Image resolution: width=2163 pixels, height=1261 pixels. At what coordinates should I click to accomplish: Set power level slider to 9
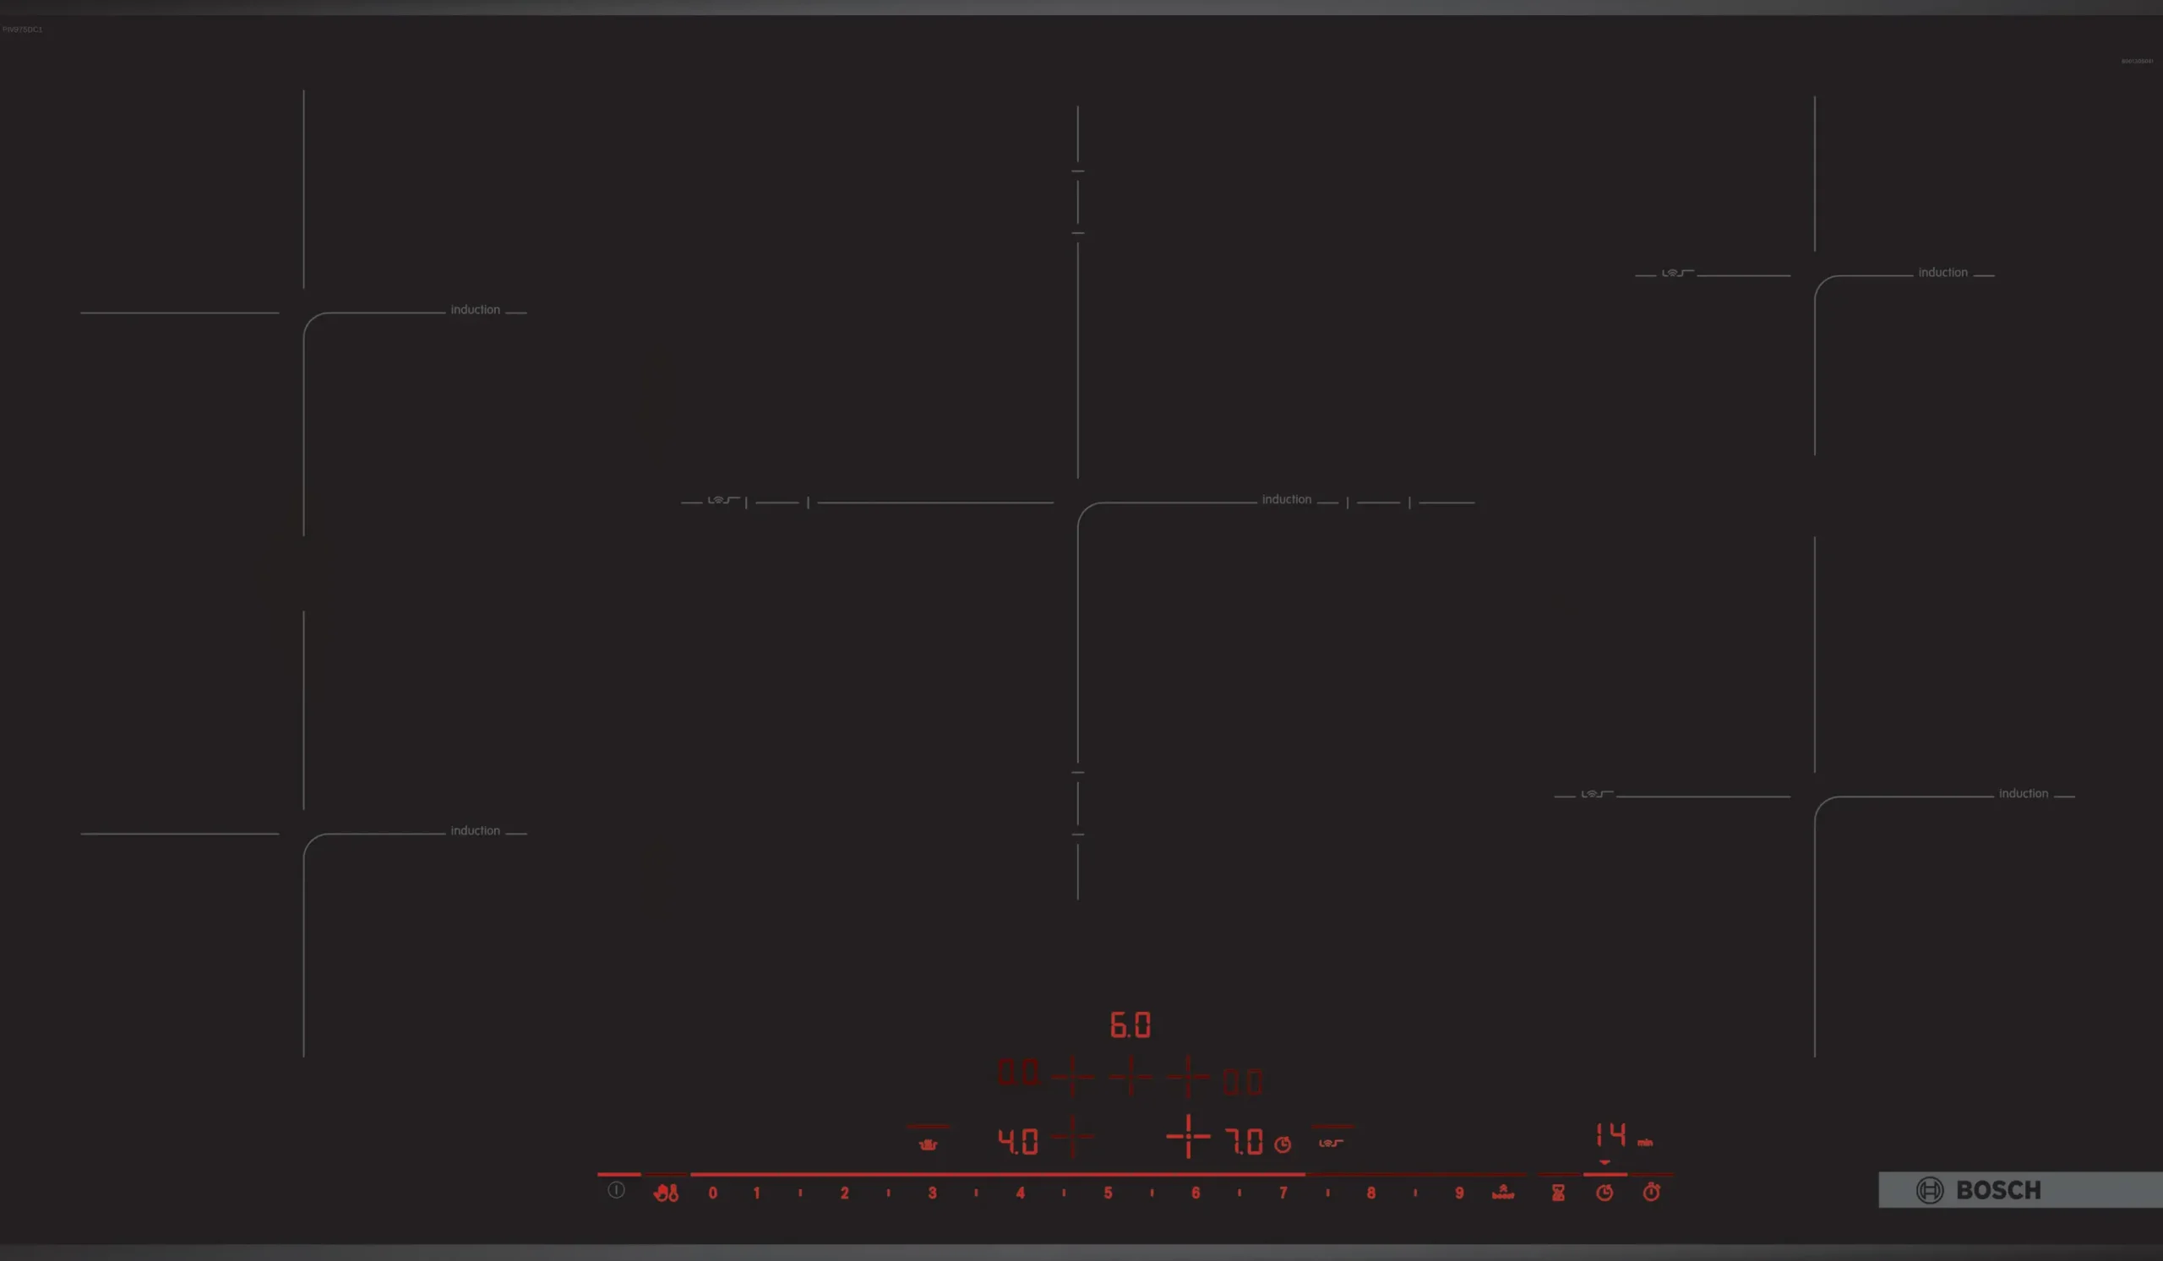pos(1459,1193)
